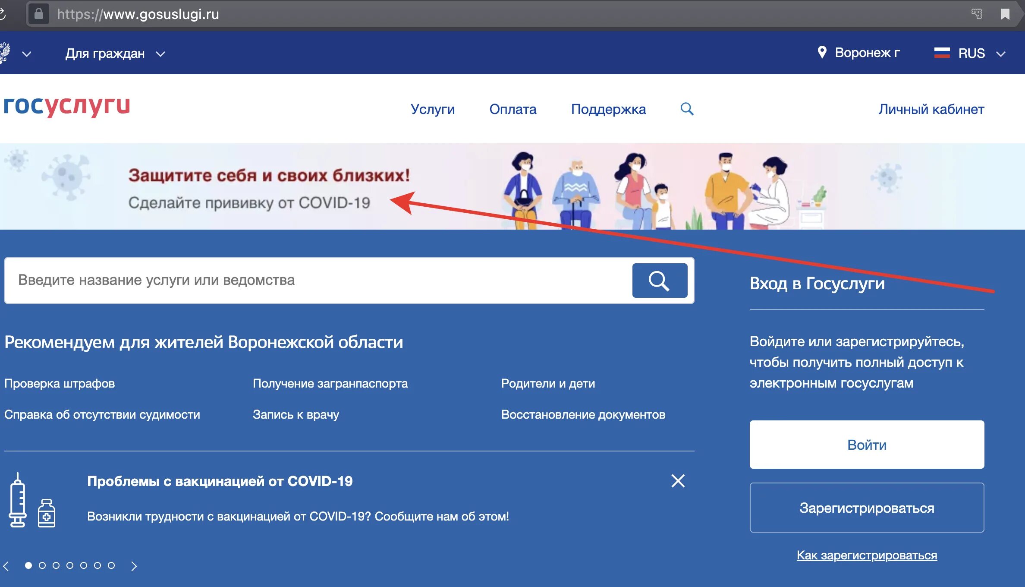
Task: Click the translate icon in the address bar
Action: point(977,14)
